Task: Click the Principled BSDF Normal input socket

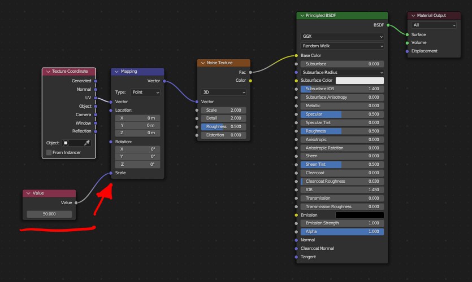Action: coord(296,240)
